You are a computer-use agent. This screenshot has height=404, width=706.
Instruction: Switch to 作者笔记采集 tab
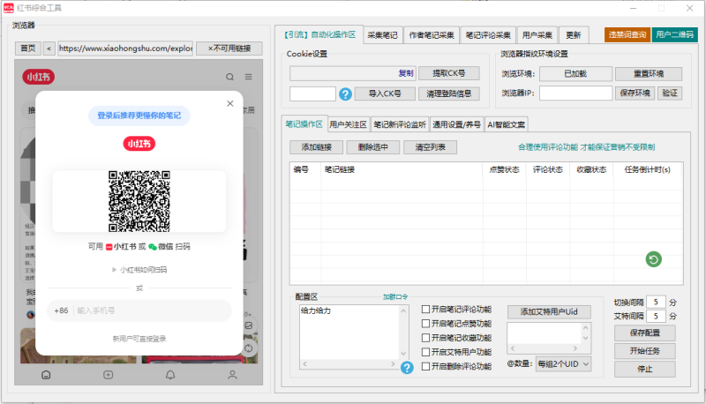[432, 35]
